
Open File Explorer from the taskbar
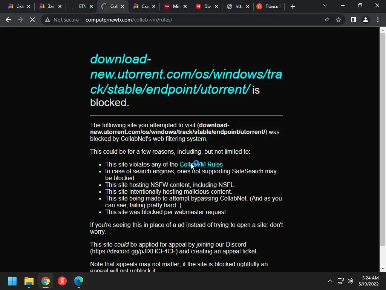[29, 281]
